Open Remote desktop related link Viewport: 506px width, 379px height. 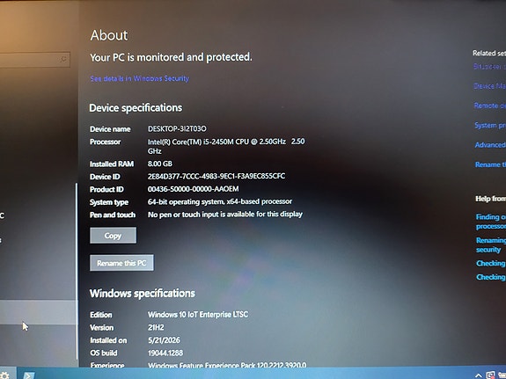click(490, 106)
